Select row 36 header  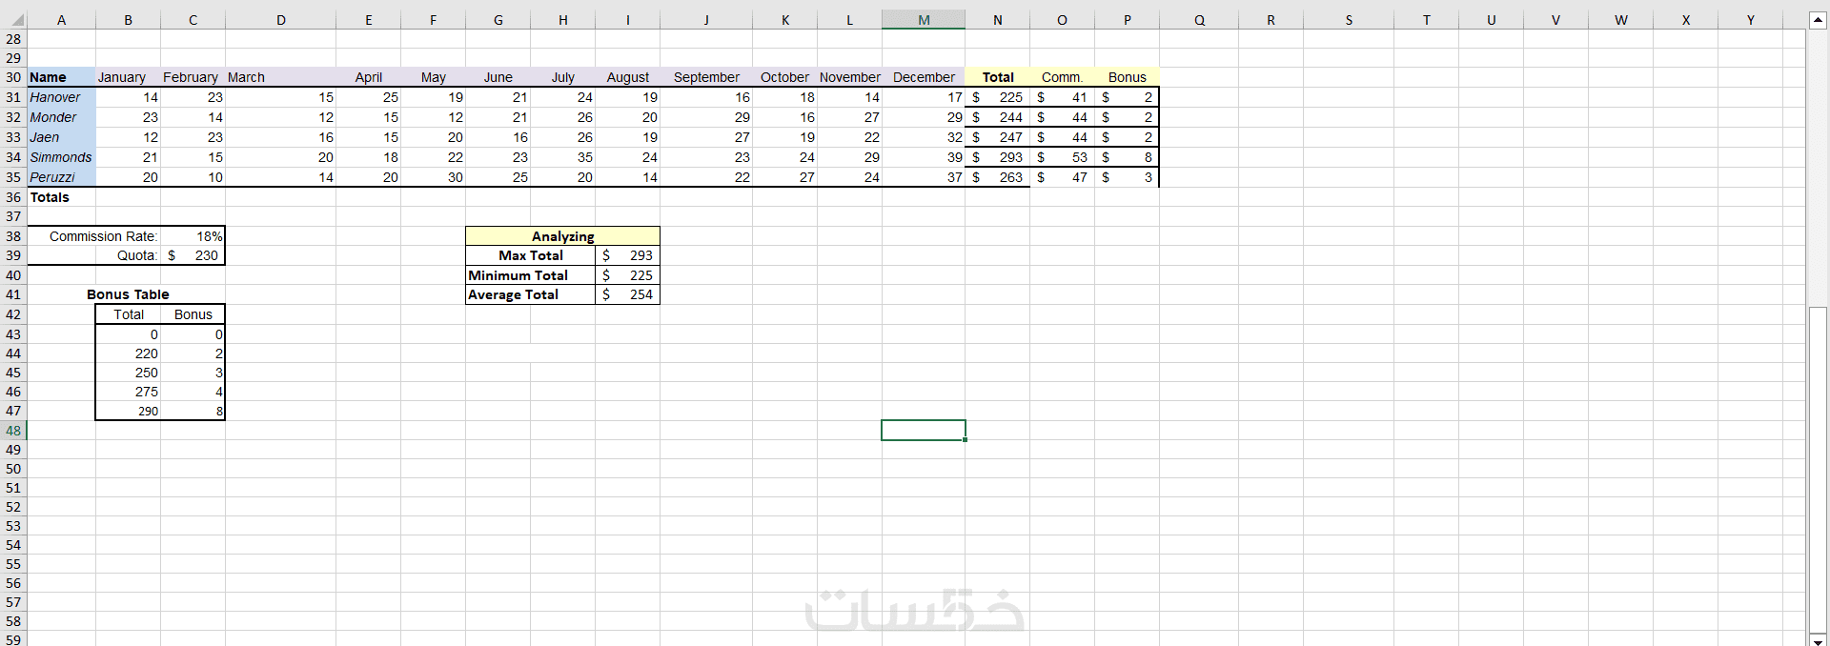pos(13,197)
